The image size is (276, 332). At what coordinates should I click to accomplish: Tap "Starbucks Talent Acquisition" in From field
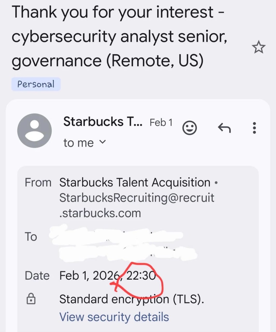[135, 183]
